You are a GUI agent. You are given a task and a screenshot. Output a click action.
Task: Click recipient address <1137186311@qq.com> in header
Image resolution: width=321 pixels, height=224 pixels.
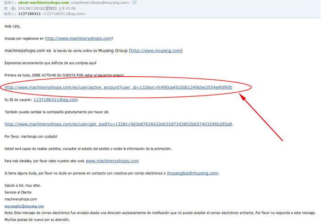[64, 14]
